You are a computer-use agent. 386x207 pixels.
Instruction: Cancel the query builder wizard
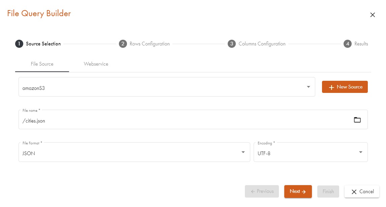pyautogui.click(x=362, y=192)
